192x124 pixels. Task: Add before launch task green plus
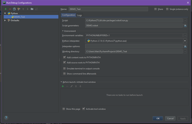point(63,86)
